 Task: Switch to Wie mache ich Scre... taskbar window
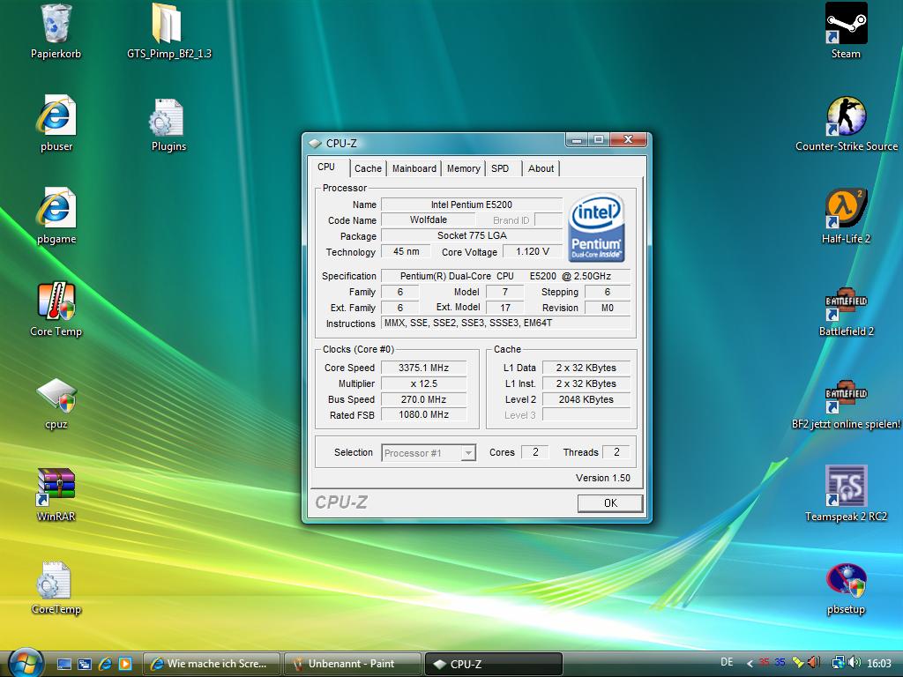pos(211,664)
